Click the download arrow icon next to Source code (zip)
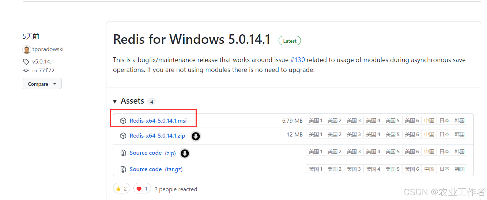This screenshot has height=200, width=487. click(185, 153)
